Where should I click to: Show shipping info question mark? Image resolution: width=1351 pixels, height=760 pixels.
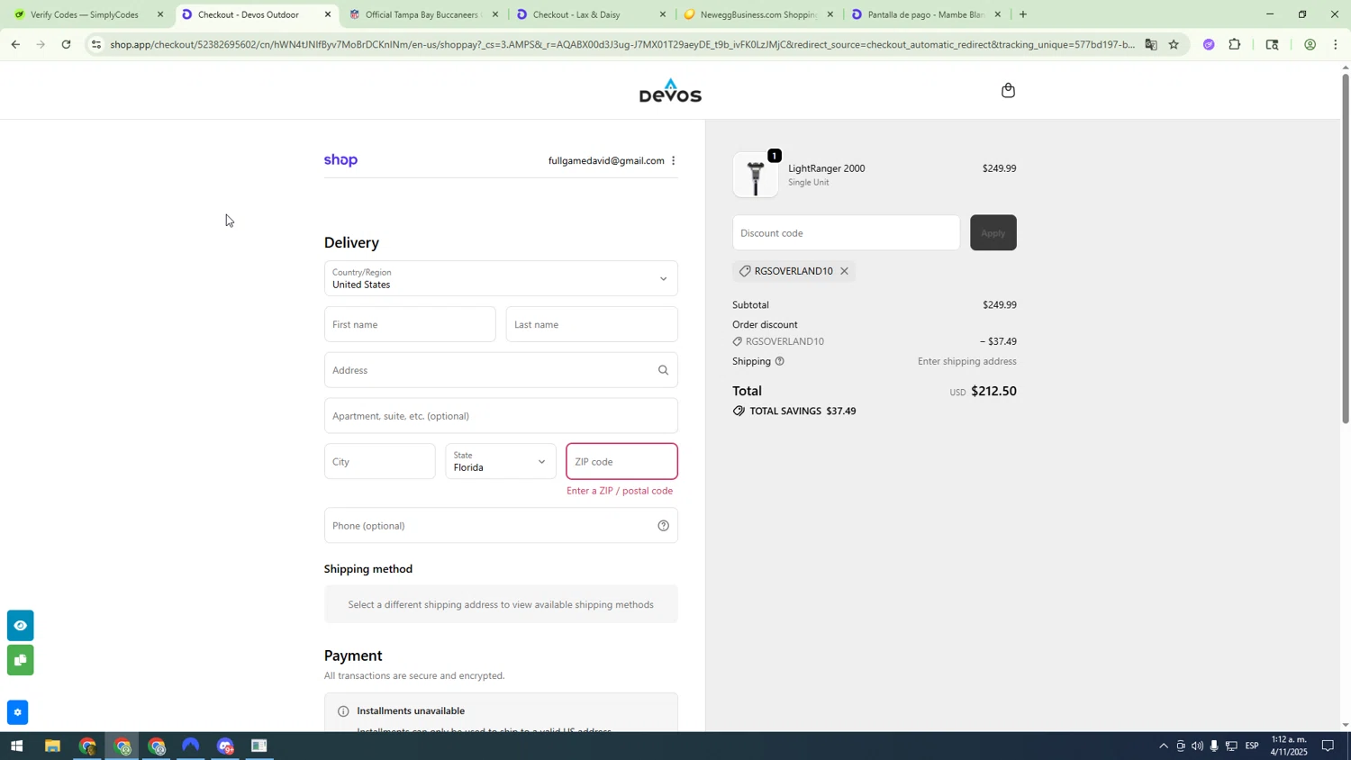(x=779, y=361)
